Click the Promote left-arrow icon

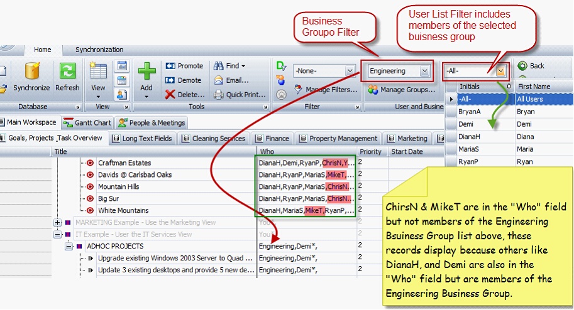170,66
